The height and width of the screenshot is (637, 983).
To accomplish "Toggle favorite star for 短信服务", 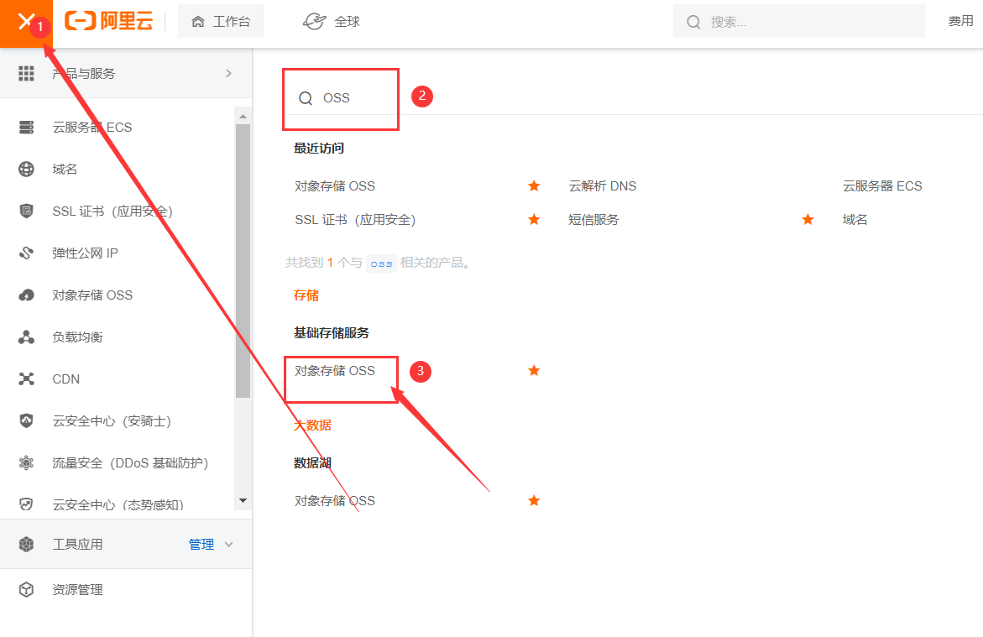I will [x=808, y=219].
